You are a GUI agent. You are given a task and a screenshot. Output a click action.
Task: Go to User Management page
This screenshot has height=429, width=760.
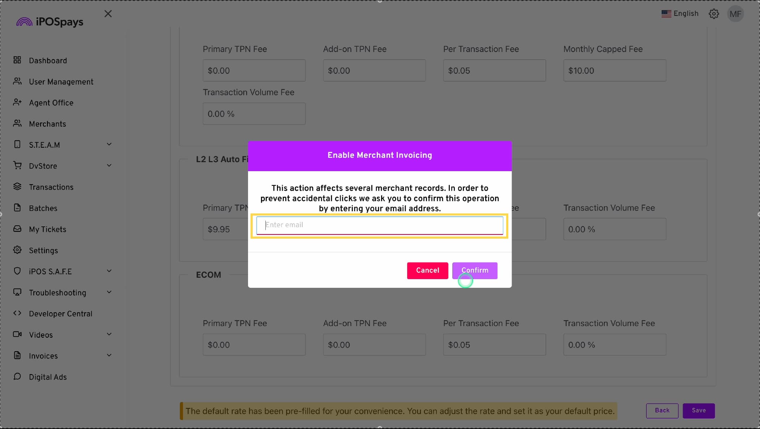(x=61, y=82)
